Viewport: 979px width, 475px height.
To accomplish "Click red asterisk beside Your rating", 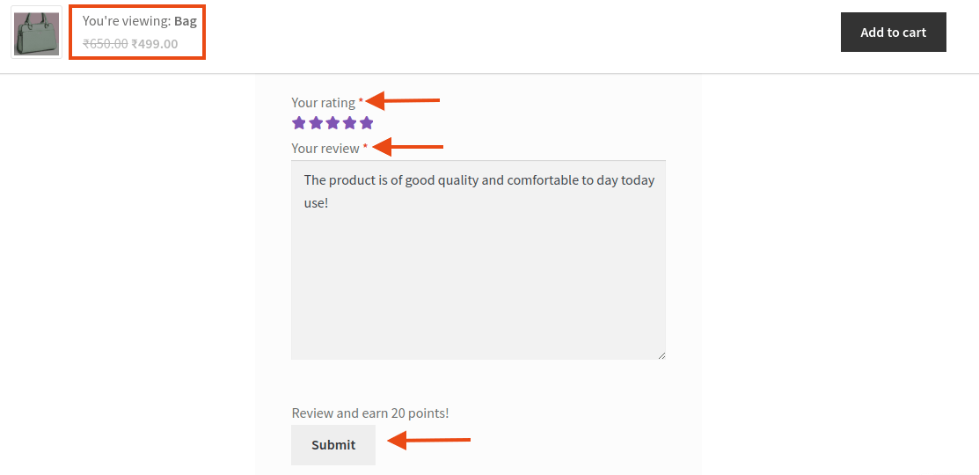I will (x=361, y=100).
